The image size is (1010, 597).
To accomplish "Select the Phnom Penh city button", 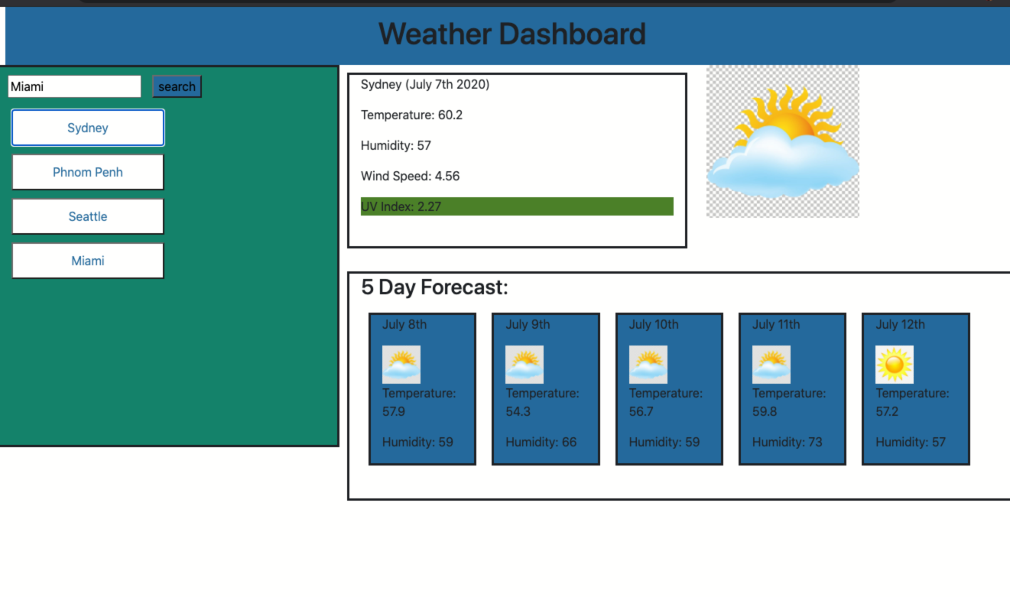I will coord(87,172).
